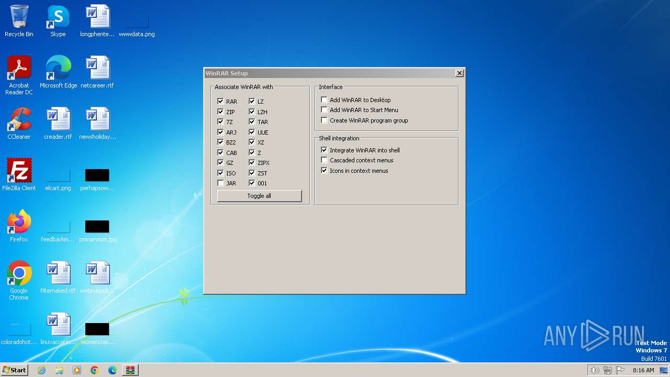Click the Show desktop button
The width and height of the screenshot is (670, 377).
[665, 370]
